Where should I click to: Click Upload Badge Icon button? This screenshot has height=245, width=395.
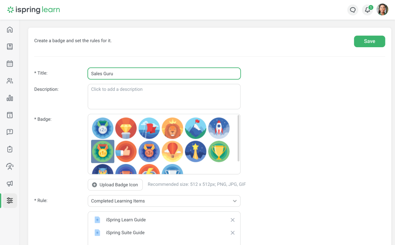tap(115, 184)
